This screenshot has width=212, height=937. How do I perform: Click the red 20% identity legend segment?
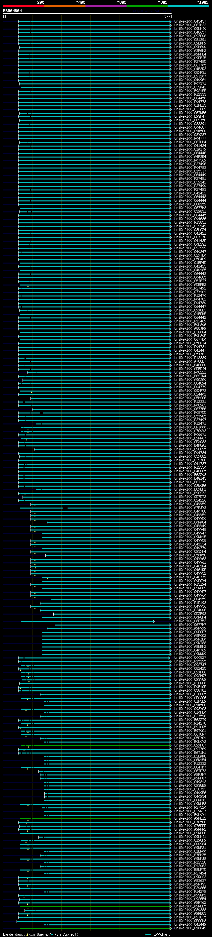[x=24, y=6]
